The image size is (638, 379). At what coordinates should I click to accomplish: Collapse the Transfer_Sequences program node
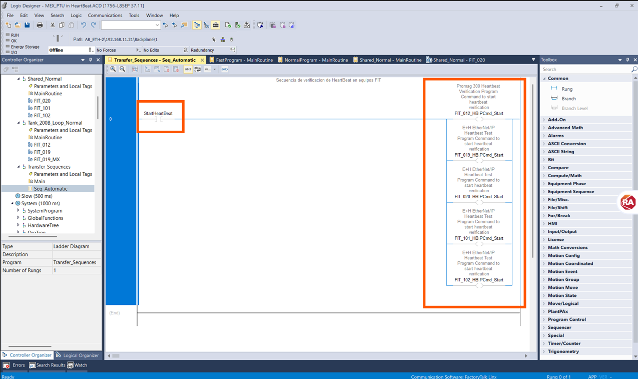(x=19, y=167)
